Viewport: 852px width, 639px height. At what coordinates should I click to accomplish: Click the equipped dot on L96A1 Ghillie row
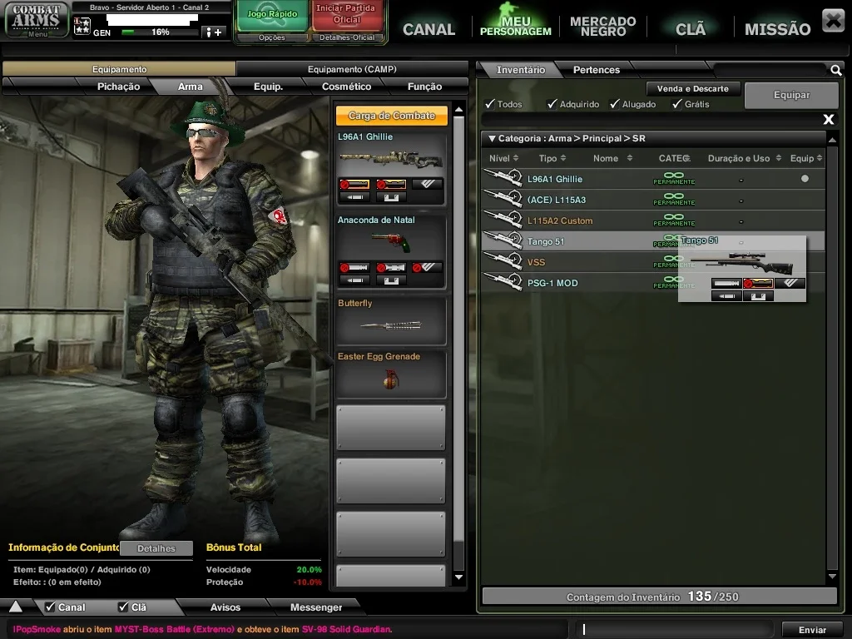point(805,178)
